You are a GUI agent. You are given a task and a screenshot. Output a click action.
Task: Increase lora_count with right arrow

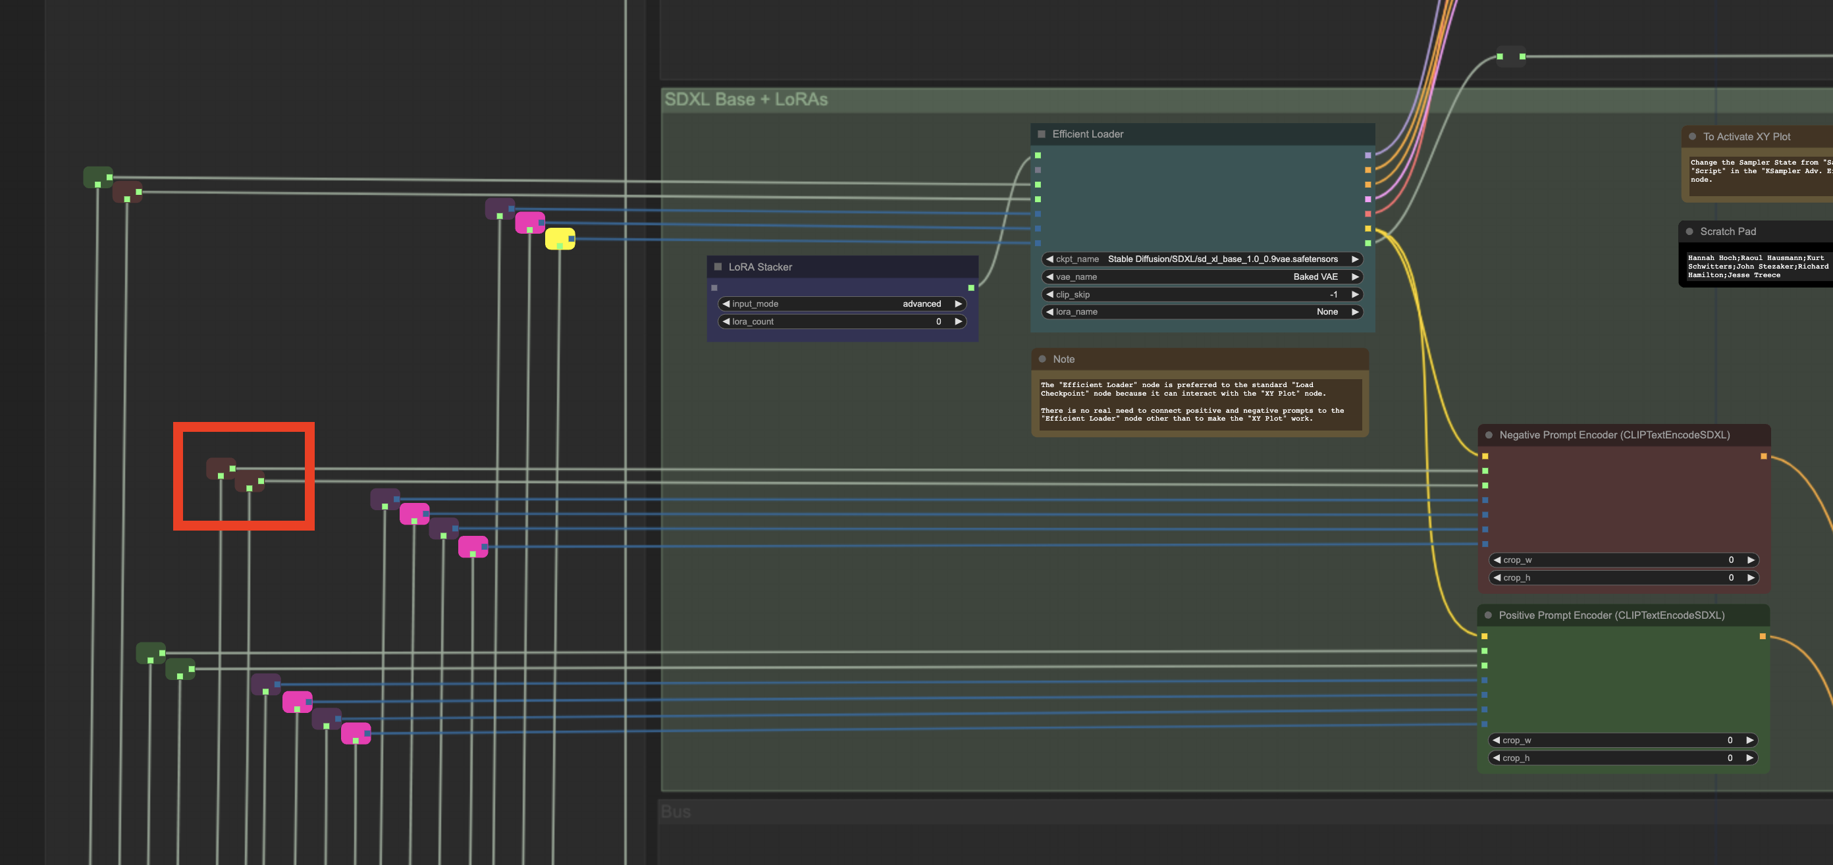958,321
